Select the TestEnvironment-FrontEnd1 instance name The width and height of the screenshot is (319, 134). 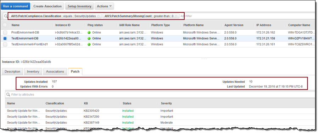[x=29, y=44]
